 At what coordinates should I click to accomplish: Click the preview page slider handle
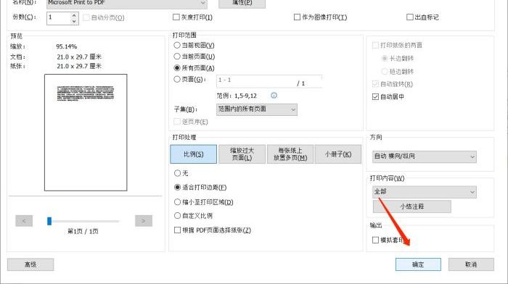pyautogui.click(x=49, y=221)
